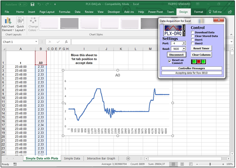Open the Developer ribbon tab
This screenshot has width=236, height=168.
[x=114, y=12]
